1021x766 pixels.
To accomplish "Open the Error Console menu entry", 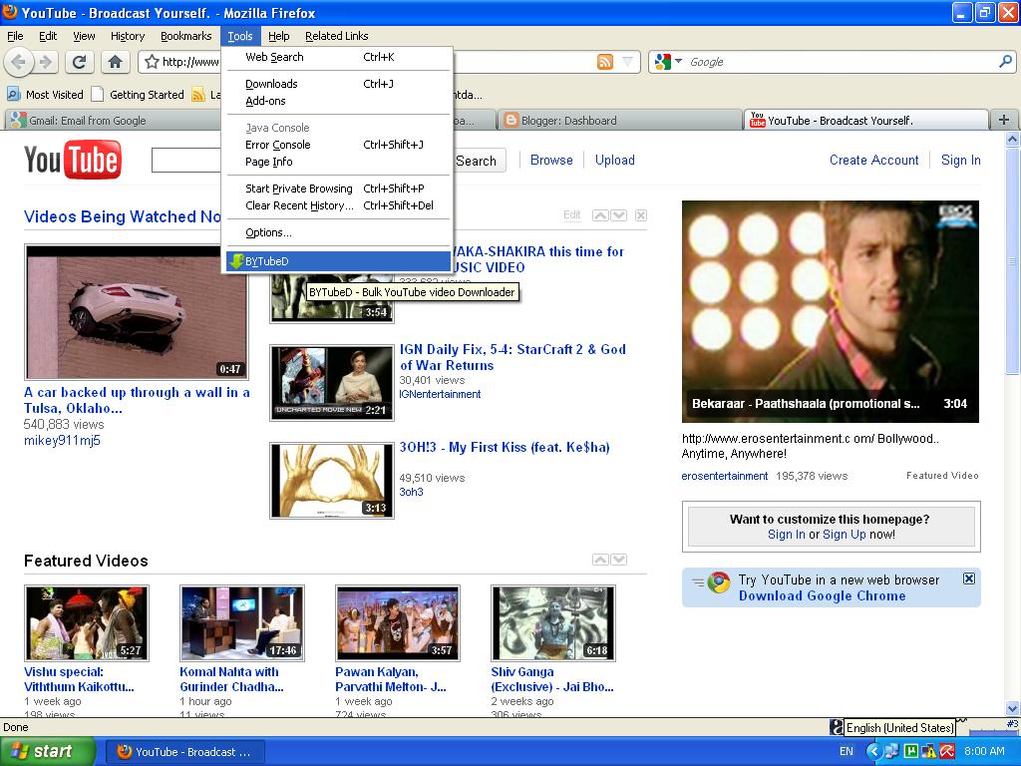I will point(338,145).
